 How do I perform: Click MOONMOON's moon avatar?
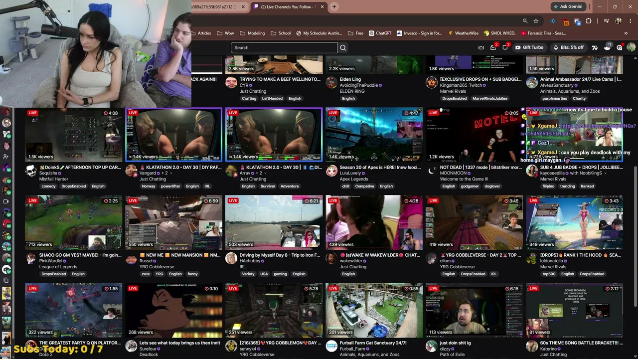pyautogui.click(x=432, y=171)
